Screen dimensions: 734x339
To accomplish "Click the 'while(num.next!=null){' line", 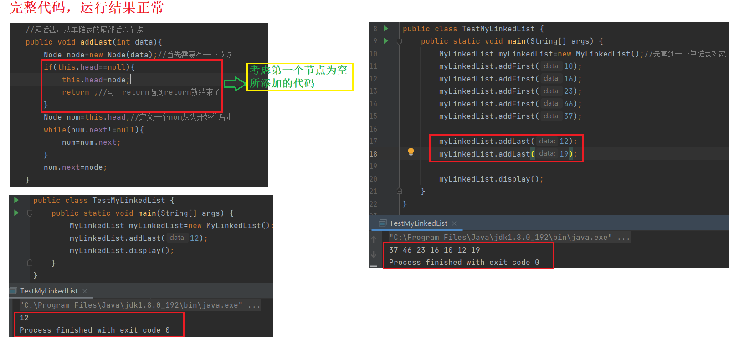I will (x=94, y=130).
